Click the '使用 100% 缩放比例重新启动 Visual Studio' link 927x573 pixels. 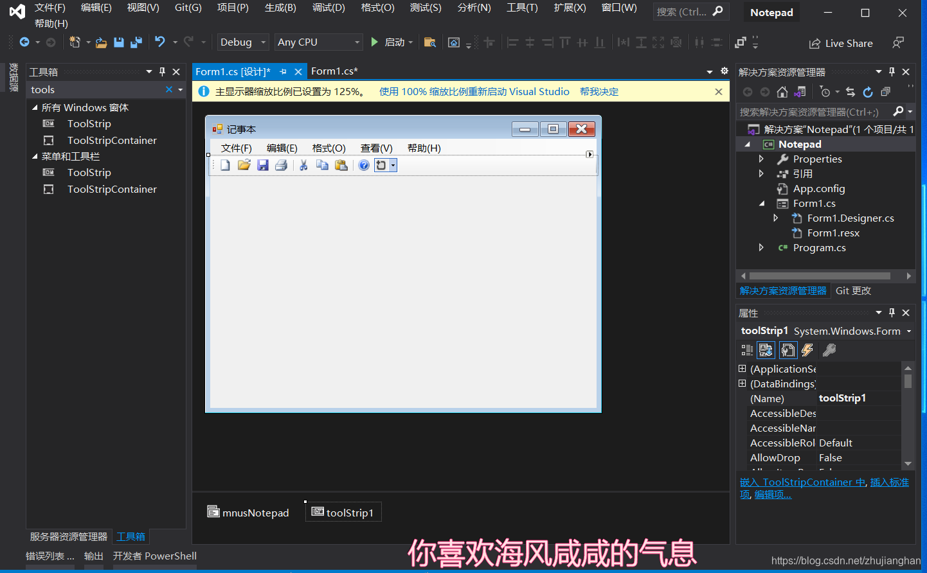[x=474, y=92]
